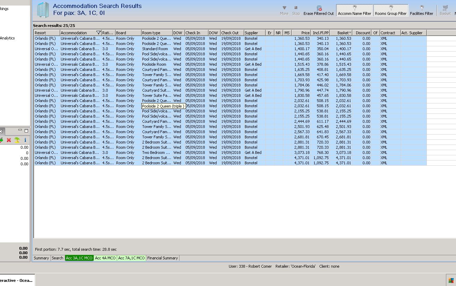Click the green arrow basket icon
Screen dimensions: 456x286
tap(1, 140)
